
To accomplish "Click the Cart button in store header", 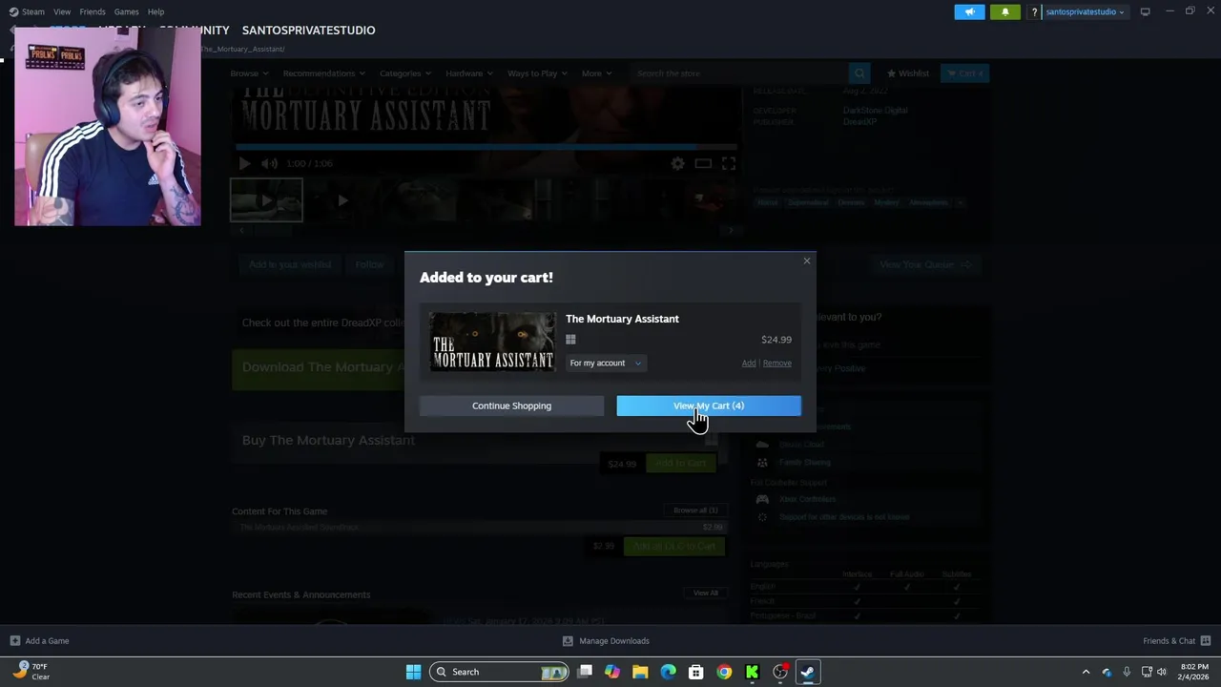I will 964,73.
